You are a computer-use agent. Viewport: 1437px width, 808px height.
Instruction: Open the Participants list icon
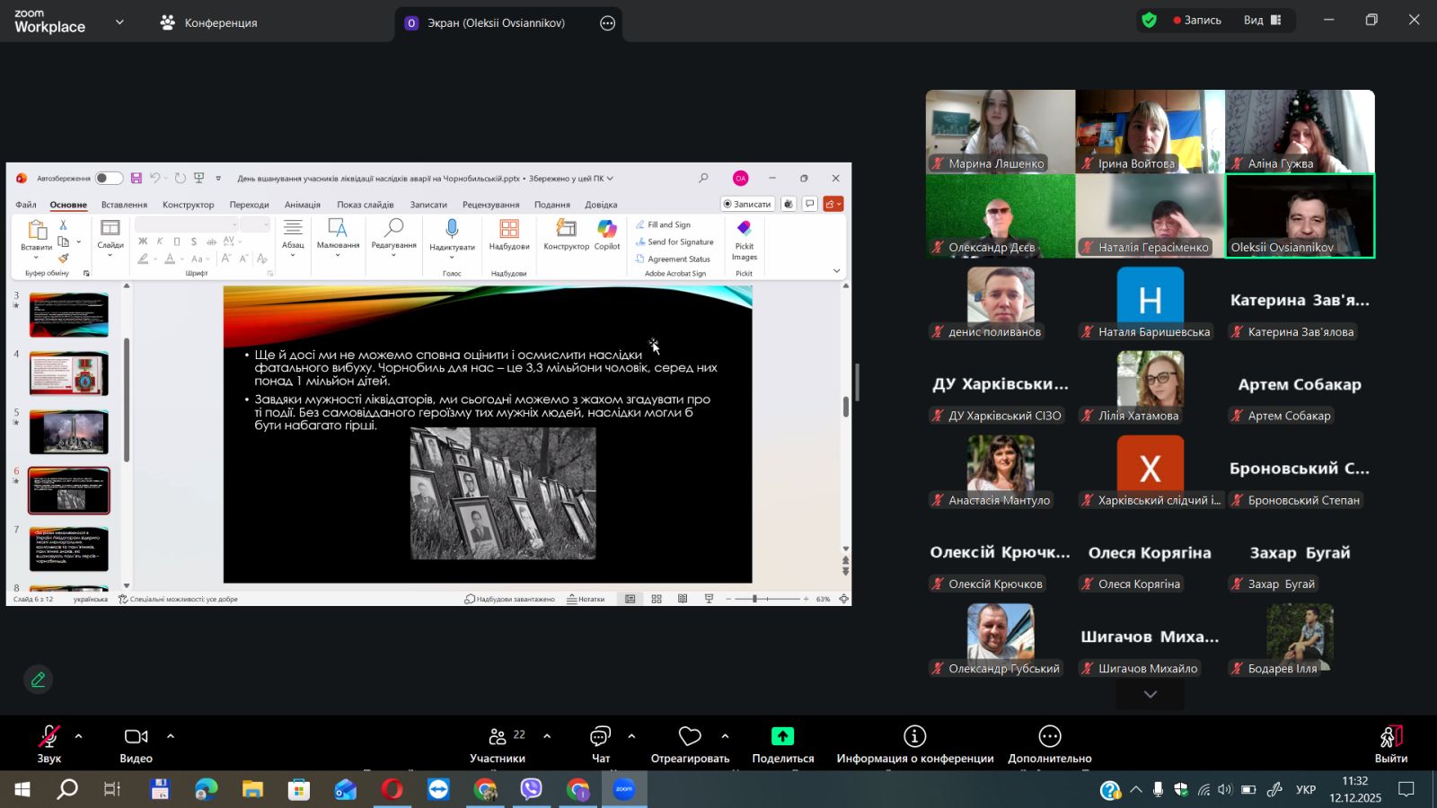click(498, 737)
